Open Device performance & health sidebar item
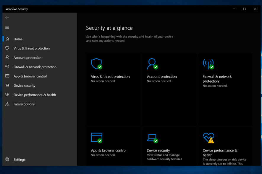 click(x=40, y=95)
